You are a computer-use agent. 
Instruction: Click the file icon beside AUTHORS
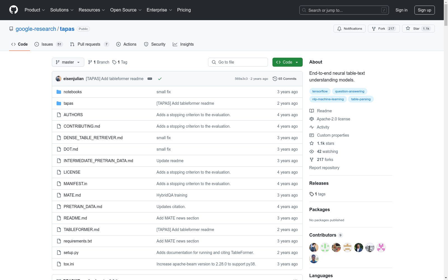click(59, 115)
